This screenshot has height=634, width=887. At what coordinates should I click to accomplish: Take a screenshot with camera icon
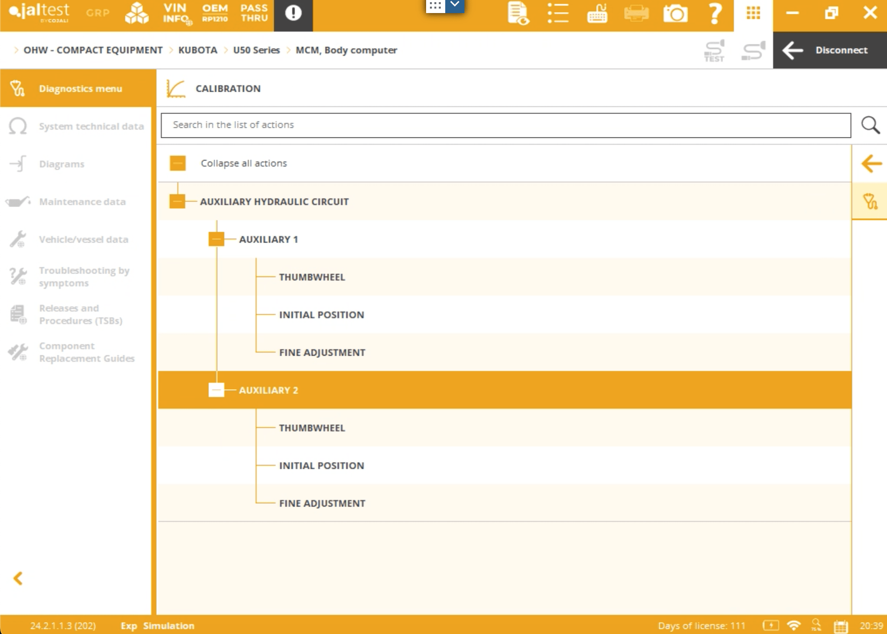[675, 14]
